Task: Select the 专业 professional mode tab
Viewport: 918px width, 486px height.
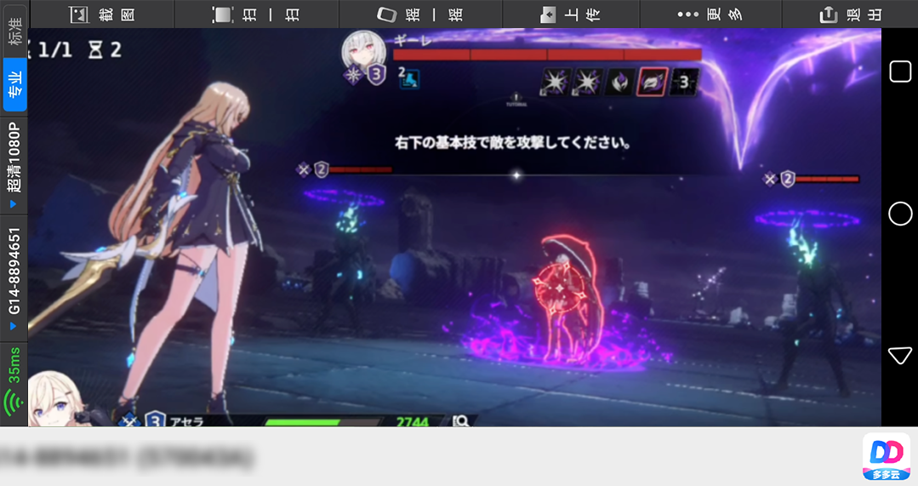Action: pyautogui.click(x=14, y=85)
